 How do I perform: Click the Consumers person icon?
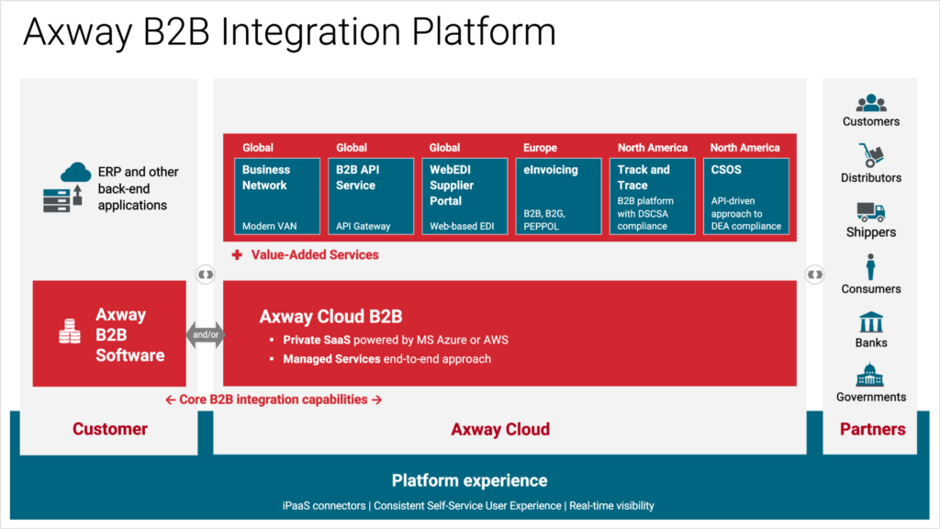(870, 269)
